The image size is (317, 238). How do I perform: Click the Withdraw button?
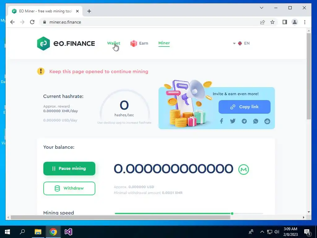69,188
